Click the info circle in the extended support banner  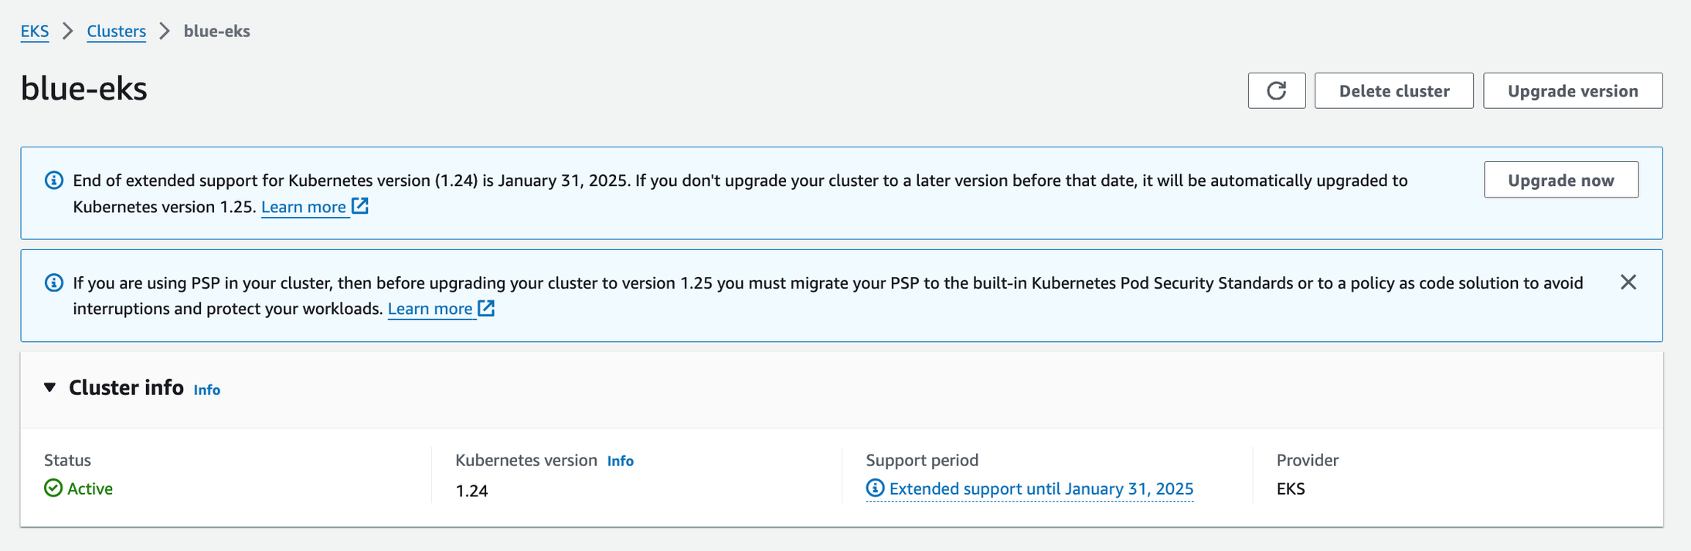pyautogui.click(x=53, y=180)
